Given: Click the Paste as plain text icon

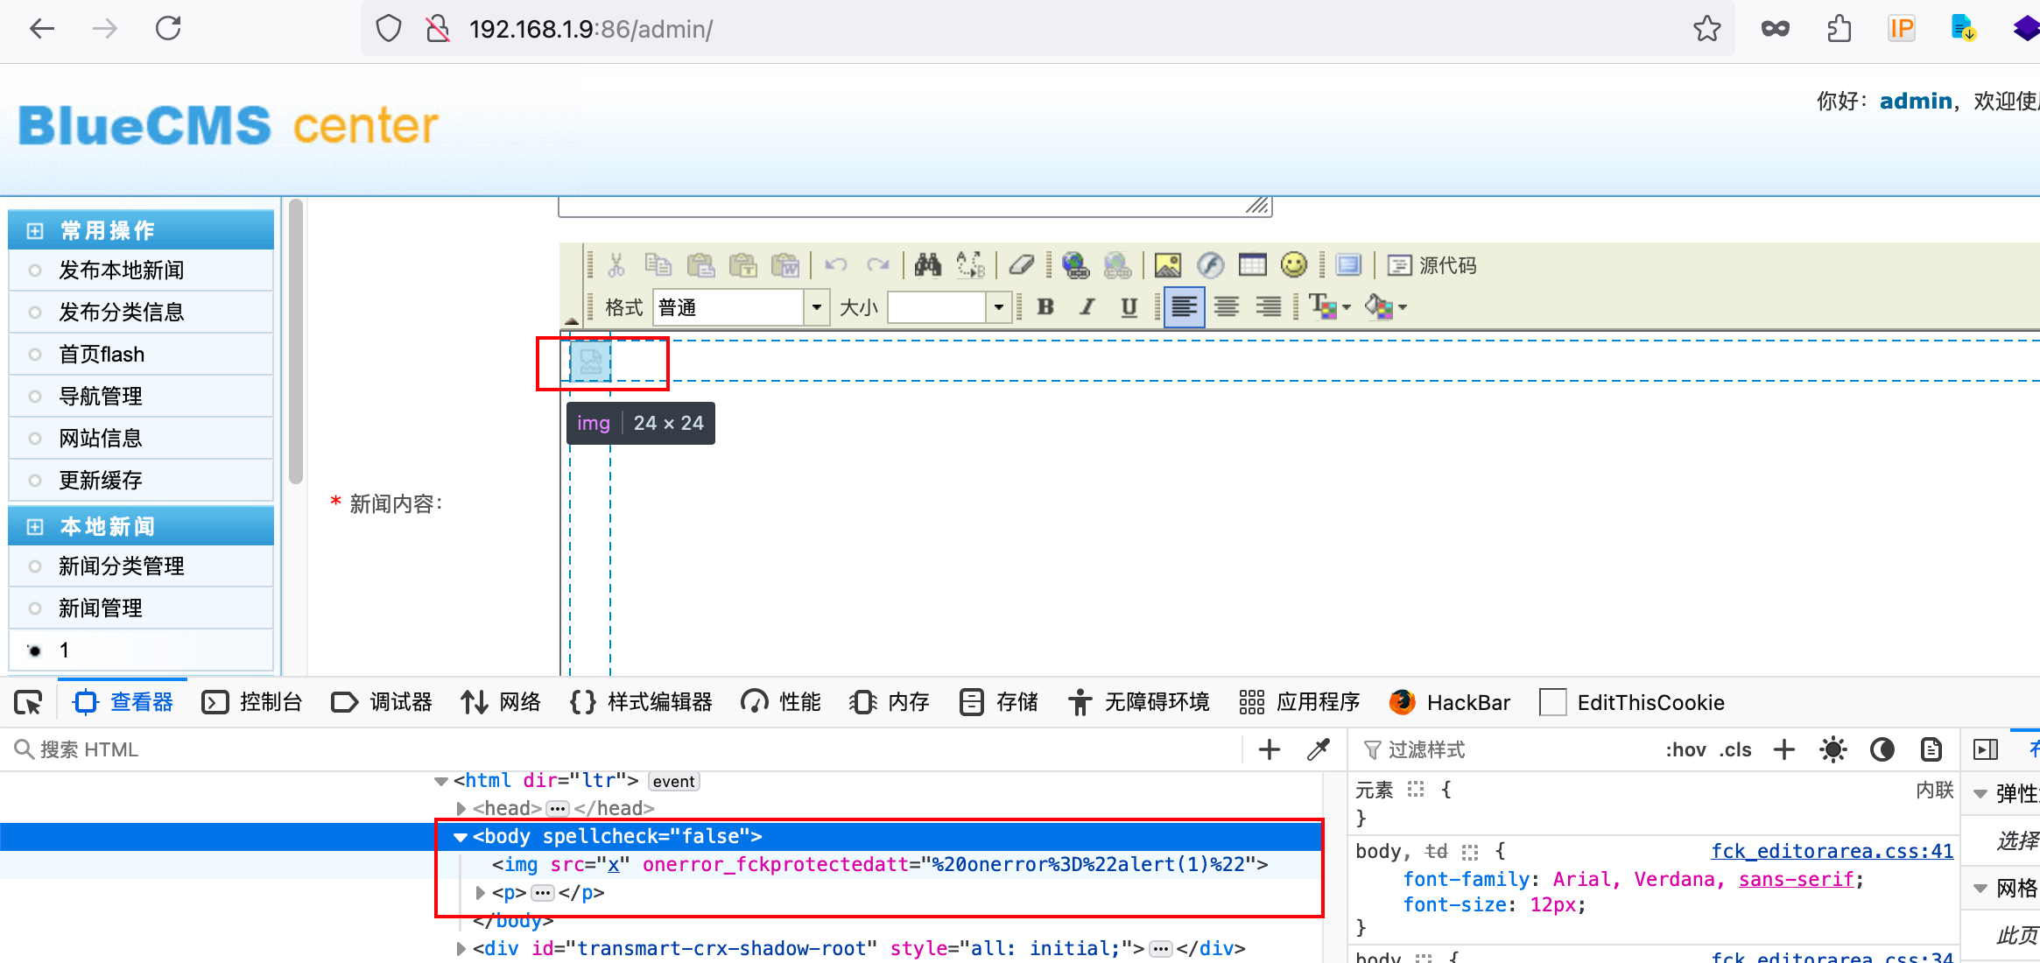Looking at the screenshot, I should (742, 264).
